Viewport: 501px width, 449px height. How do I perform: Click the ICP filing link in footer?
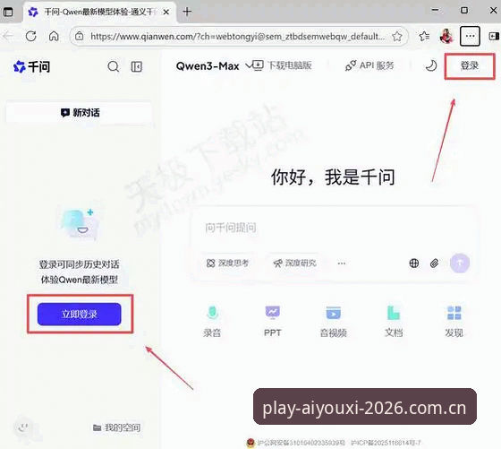386,443
